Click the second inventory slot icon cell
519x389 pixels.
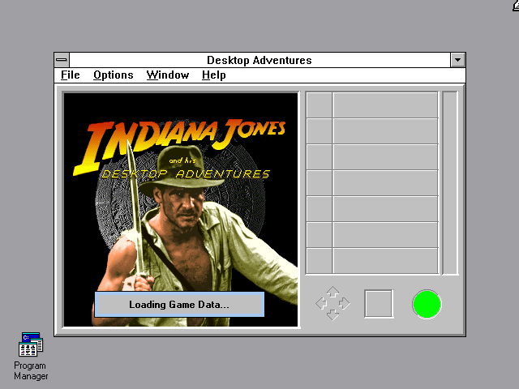pos(320,131)
